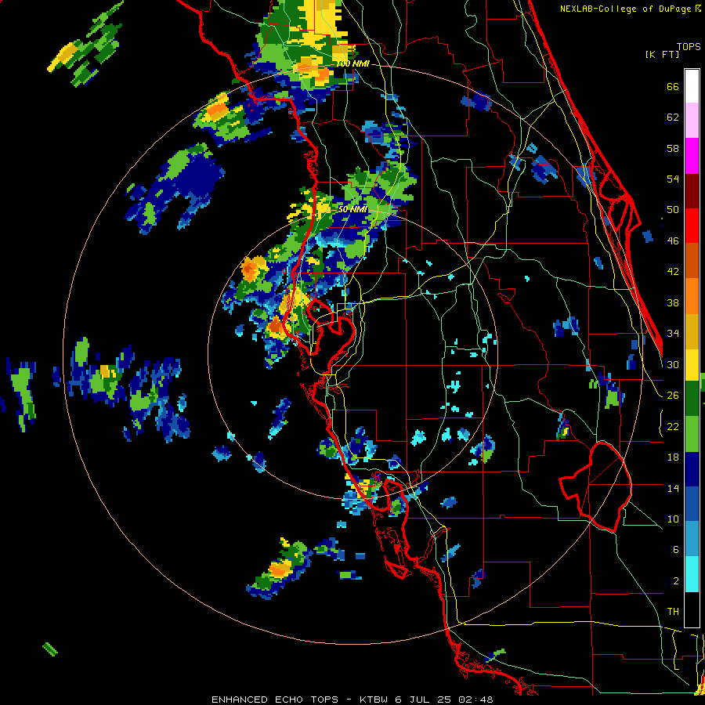Image resolution: width=705 pixels, height=705 pixels.
Task: Select the dark red legend swatch
Action: tap(692, 191)
